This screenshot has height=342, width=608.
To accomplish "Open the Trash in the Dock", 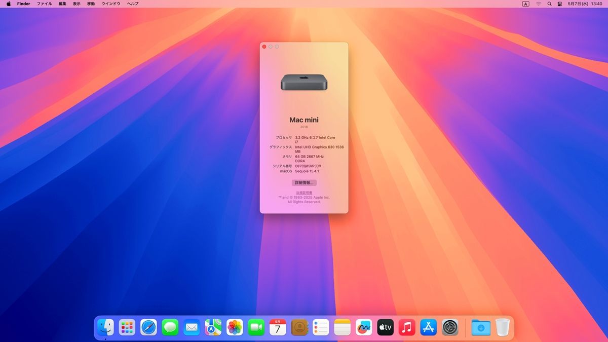I will (502, 328).
